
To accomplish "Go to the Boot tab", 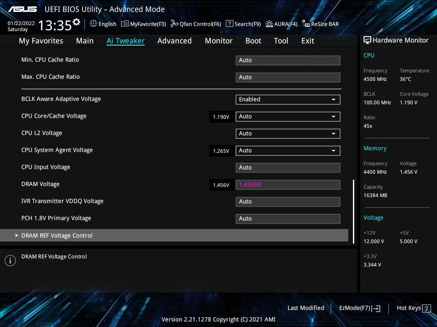I will 253,41.
